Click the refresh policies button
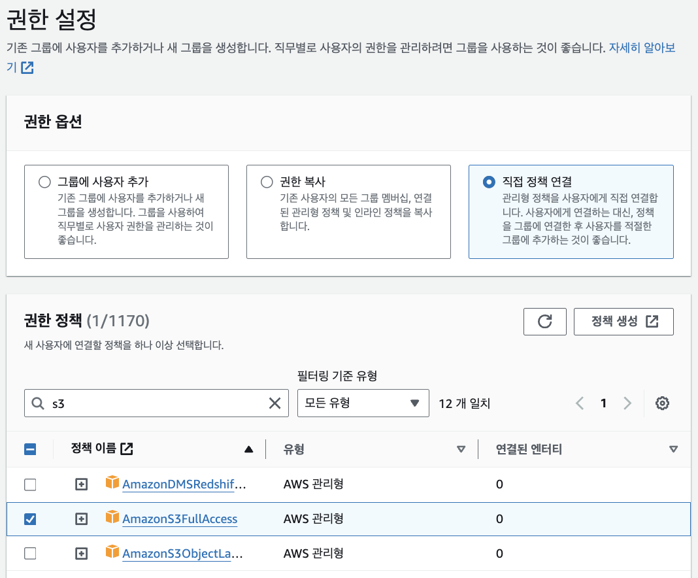This screenshot has height=578, width=698. point(545,322)
